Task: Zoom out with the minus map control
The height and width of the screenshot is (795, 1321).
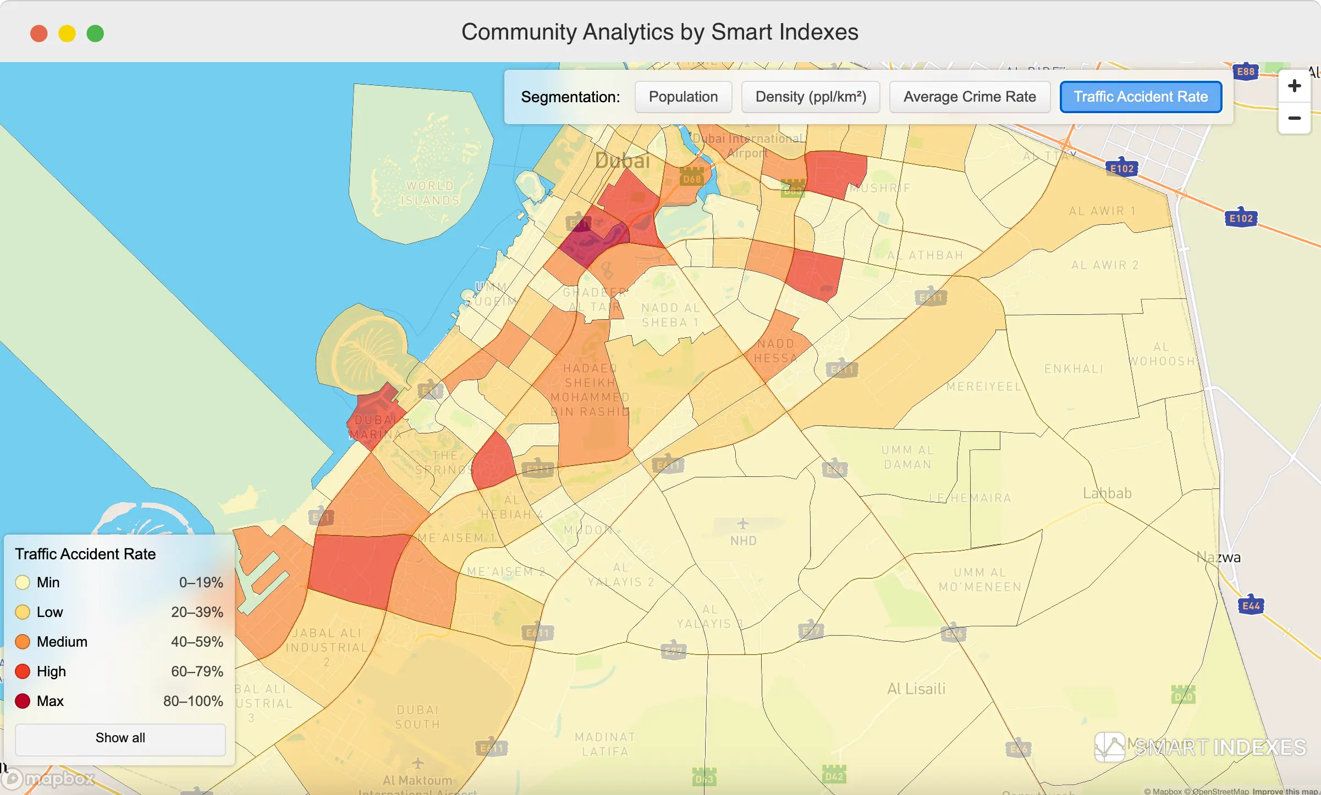Action: point(1294,118)
